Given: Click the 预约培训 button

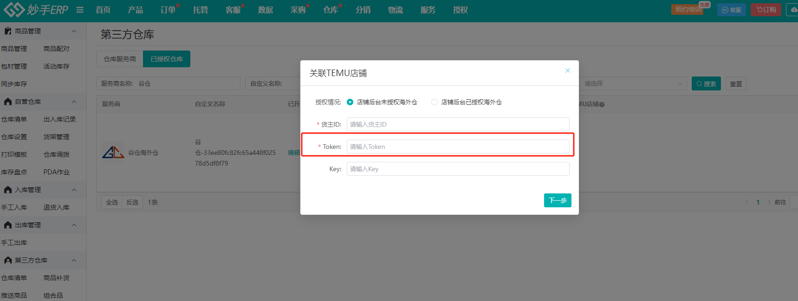Looking at the screenshot, I should pyautogui.click(x=688, y=9).
